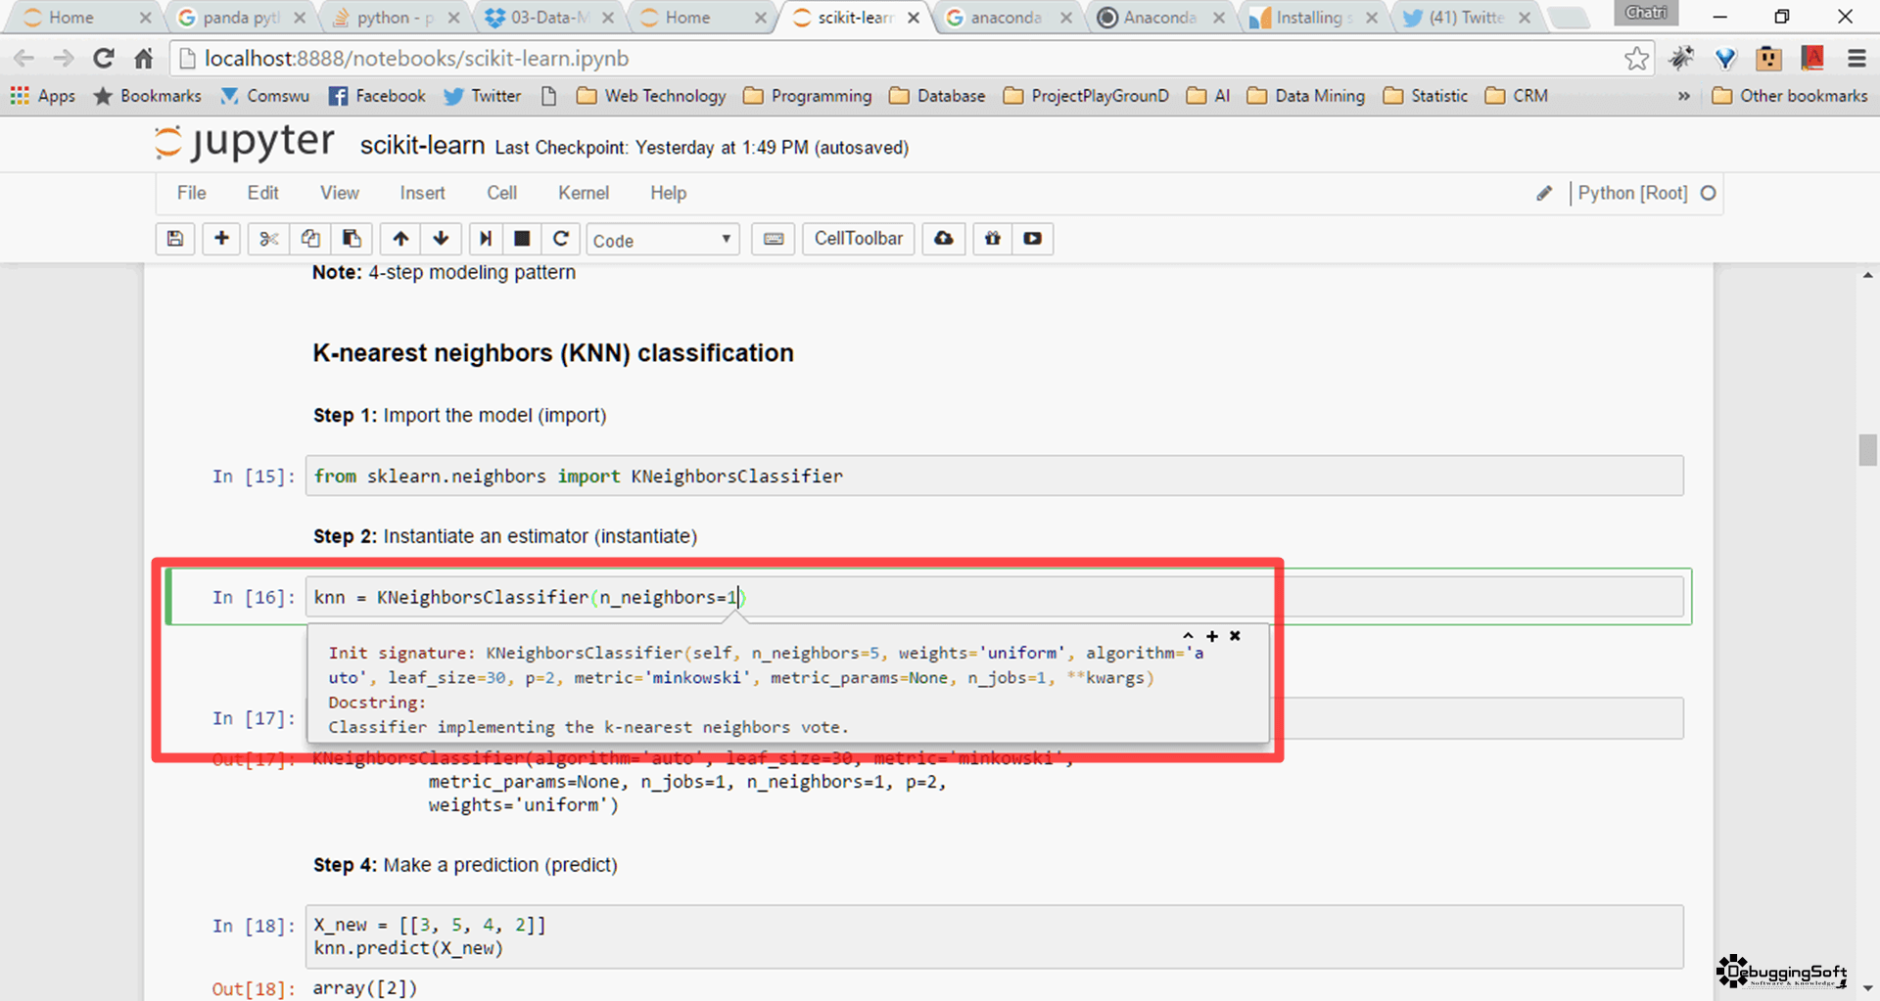The image size is (1880, 1001).
Task: Toggle the bookmark star in the address bar
Action: [1637, 58]
